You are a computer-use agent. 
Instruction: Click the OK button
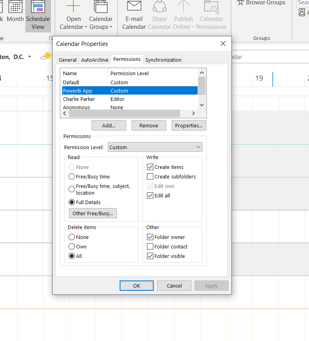click(x=137, y=286)
